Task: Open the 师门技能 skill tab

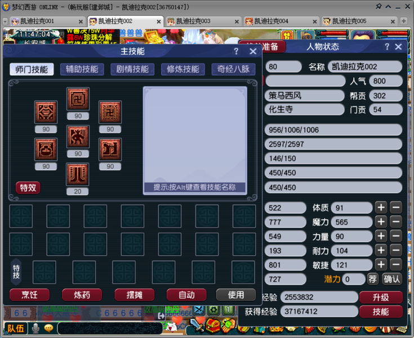Action: click(x=32, y=69)
